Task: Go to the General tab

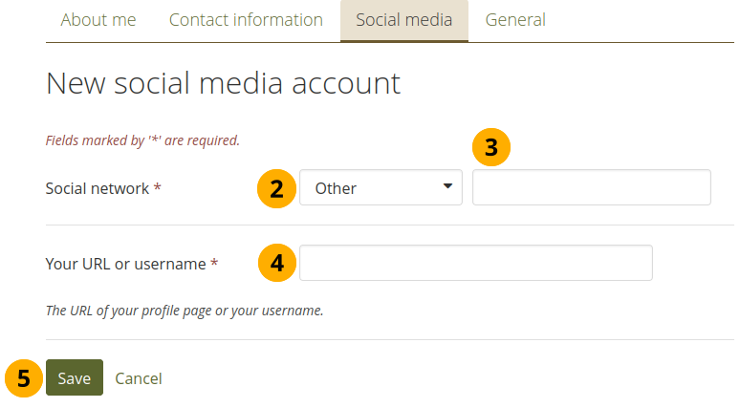Action: point(515,20)
